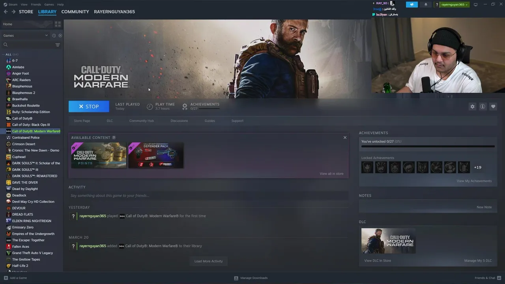Switch to the STORE tab
The height and width of the screenshot is (284, 505).
(x=26, y=12)
